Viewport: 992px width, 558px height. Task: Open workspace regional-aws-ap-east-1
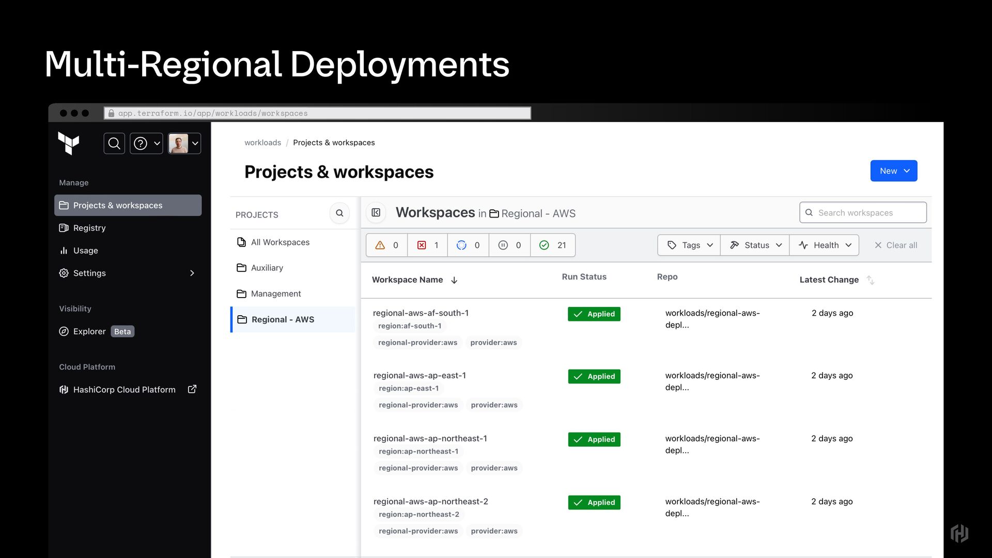coord(420,375)
